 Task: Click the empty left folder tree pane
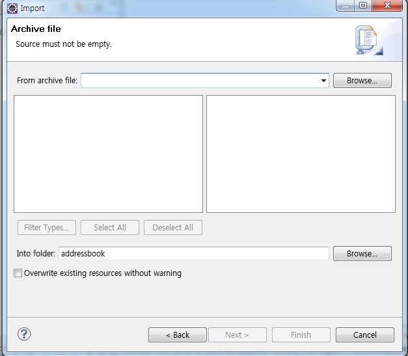point(108,154)
